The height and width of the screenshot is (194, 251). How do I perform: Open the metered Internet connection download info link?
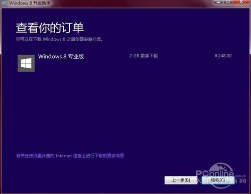click(70, 156)
